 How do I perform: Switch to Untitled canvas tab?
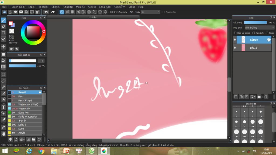93,17
